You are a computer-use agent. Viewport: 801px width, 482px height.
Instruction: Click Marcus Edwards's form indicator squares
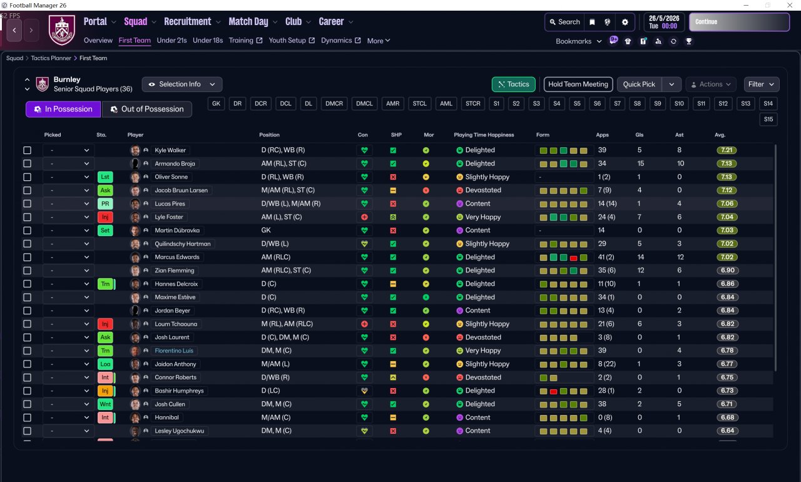[x=564, y=257]
